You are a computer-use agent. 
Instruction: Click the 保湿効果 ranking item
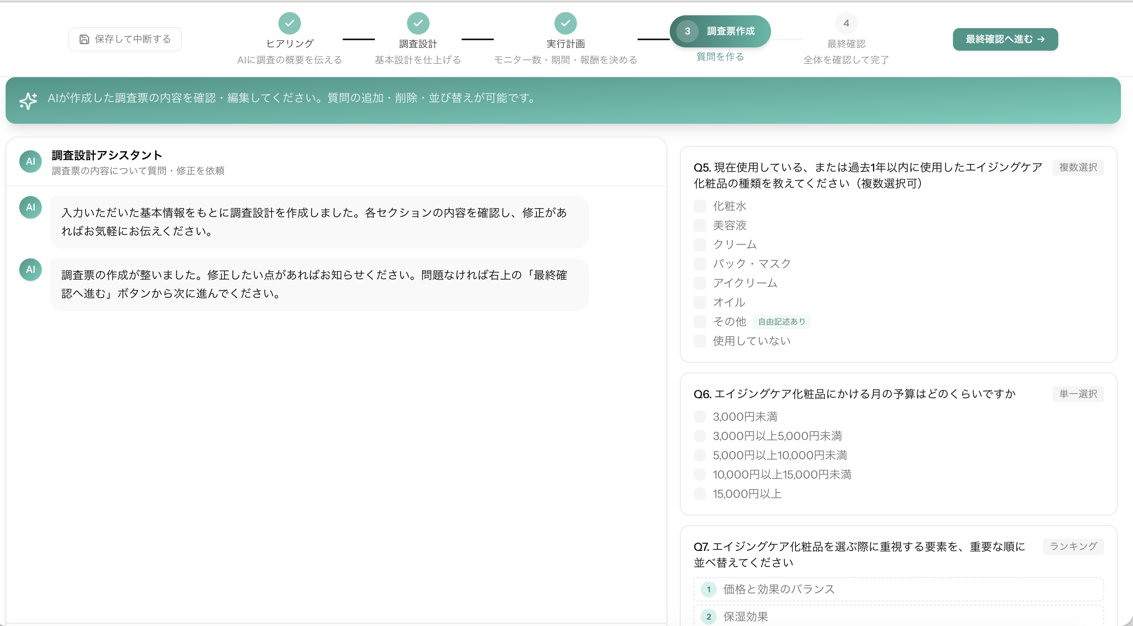click(899, 616)
